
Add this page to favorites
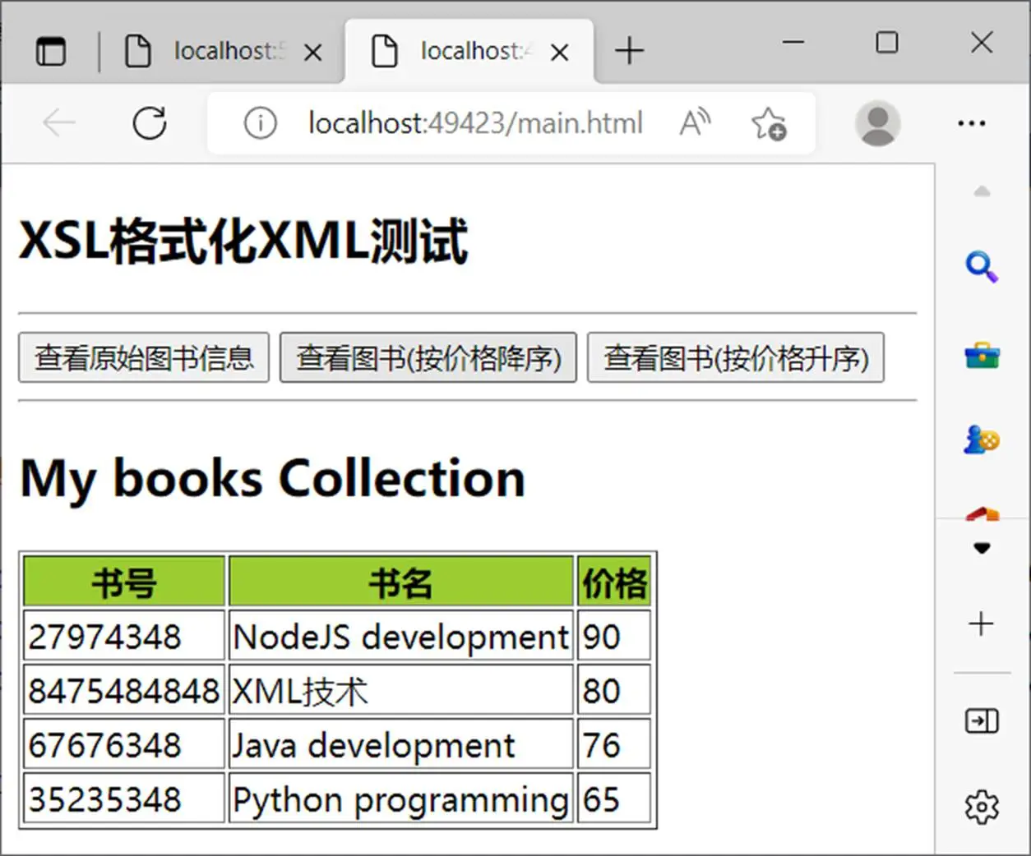pyautogui.click(x=769, y=124)
